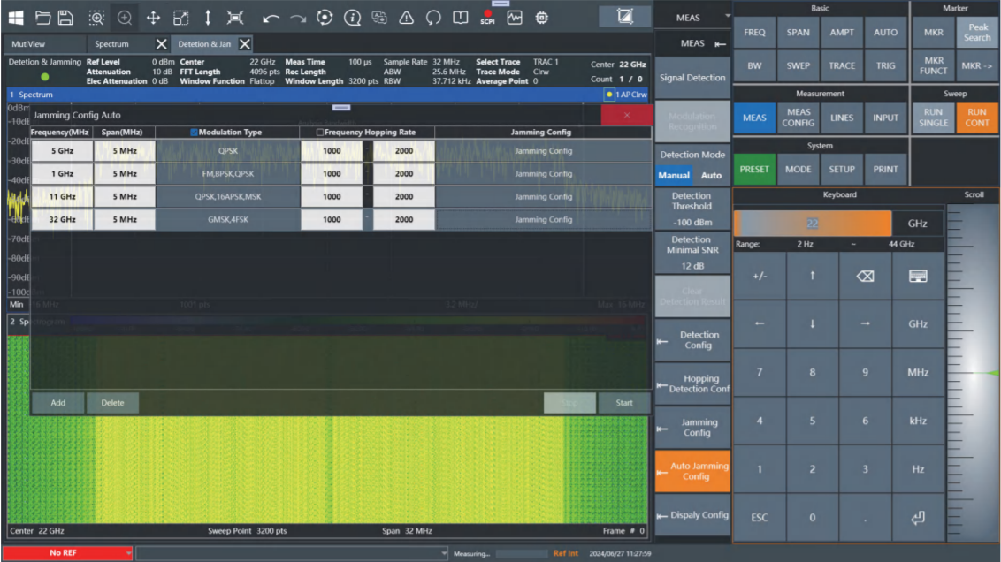Open the book manual icon
This screenshot has height=562, width=1001.
click(461, 18)
